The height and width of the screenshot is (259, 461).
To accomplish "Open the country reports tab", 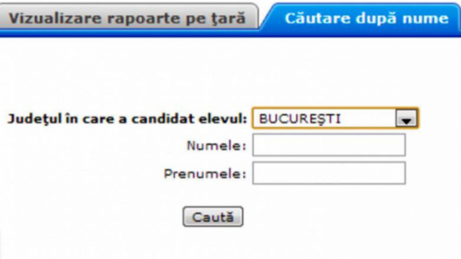I will 127,18.
